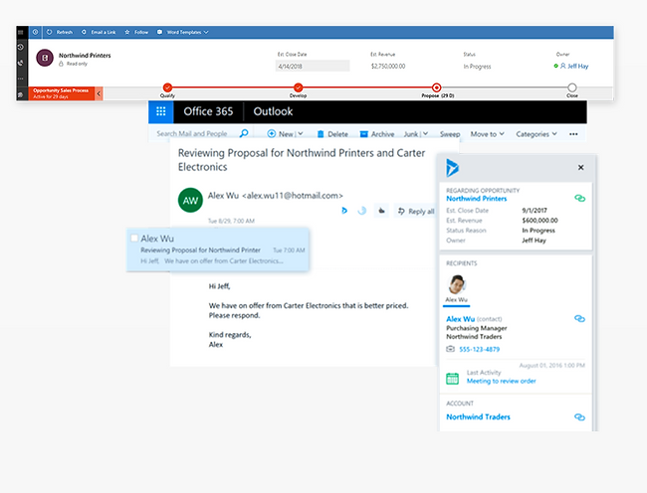
Task: Click Archive in the Outlook toolbar
Action: pos(377,134)
